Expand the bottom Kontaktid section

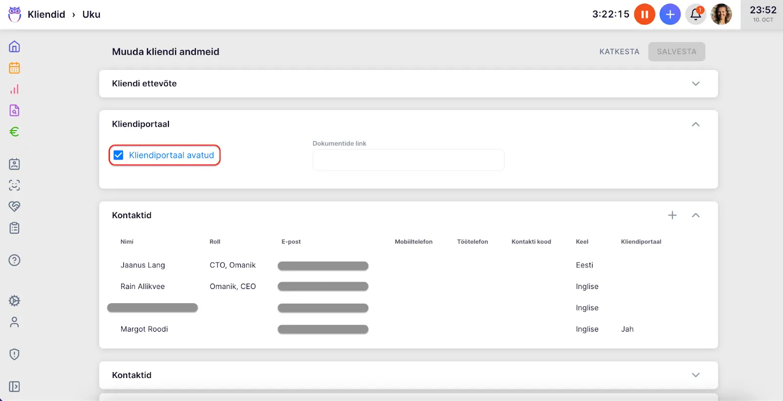click(695, 375)
